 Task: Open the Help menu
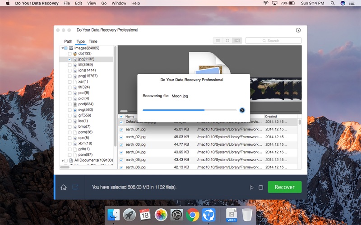(136, 3)
